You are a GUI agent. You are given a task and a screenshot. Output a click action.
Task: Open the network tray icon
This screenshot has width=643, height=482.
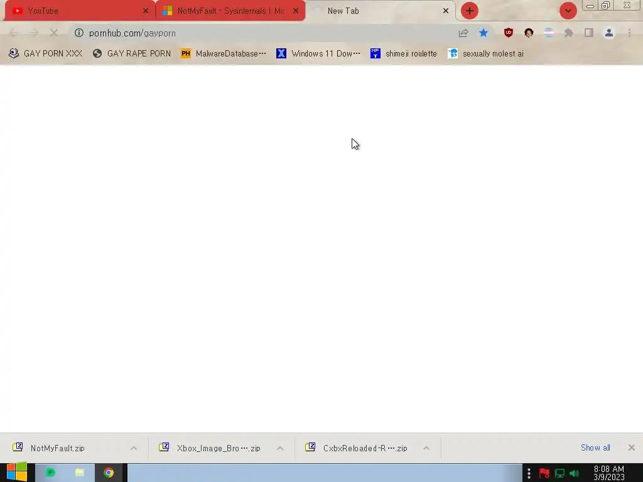[x=559, y=473]
